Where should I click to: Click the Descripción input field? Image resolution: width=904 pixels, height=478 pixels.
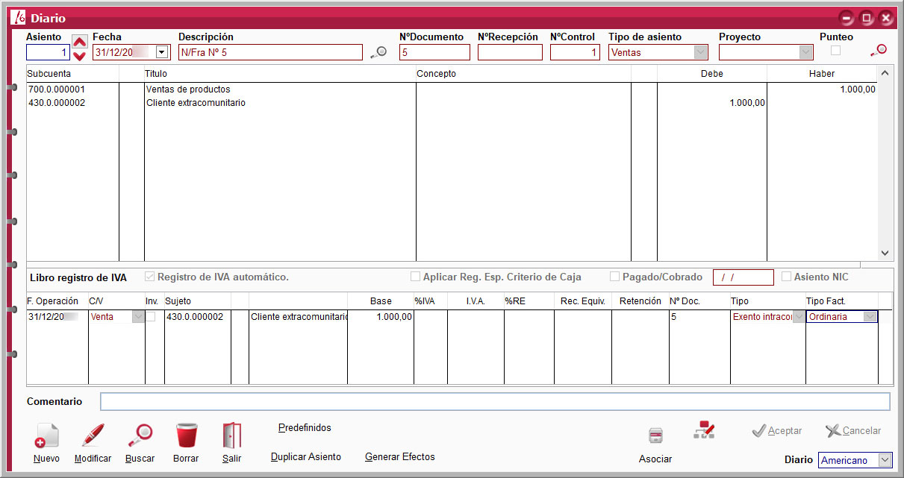271,52
